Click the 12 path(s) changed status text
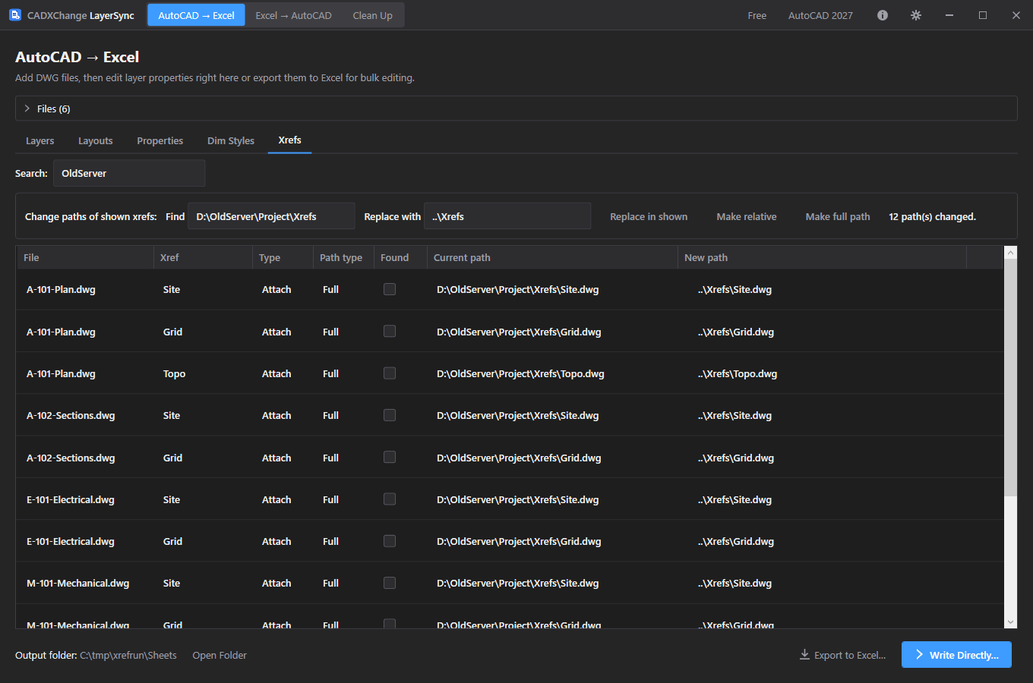 click(x=932, y=216)
